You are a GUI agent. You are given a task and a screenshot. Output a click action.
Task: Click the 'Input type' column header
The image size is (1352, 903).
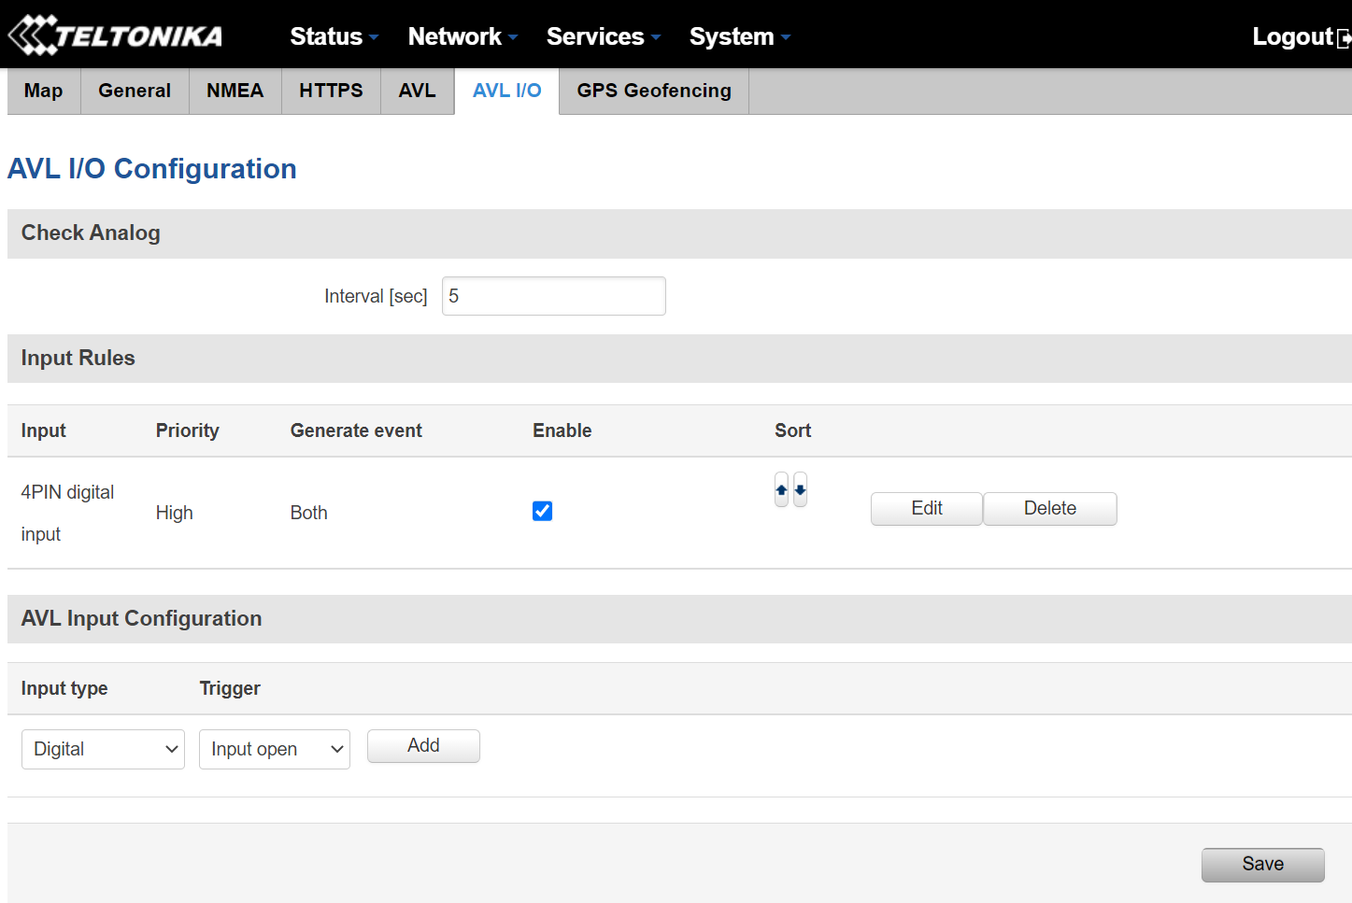(64, 688)
